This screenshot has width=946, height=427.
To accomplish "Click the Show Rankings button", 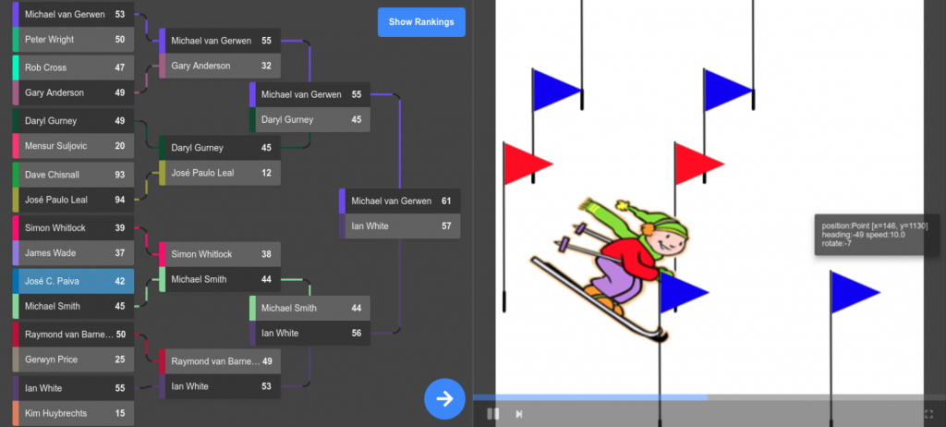I will pyautogui.click(x=421, y=22).
